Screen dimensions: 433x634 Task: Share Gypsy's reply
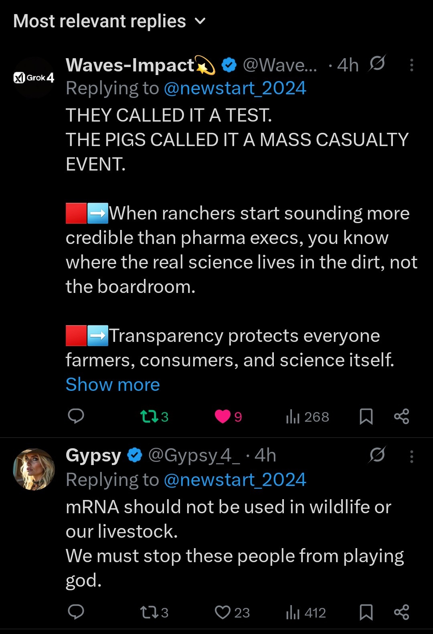click(x=401, y=612)
